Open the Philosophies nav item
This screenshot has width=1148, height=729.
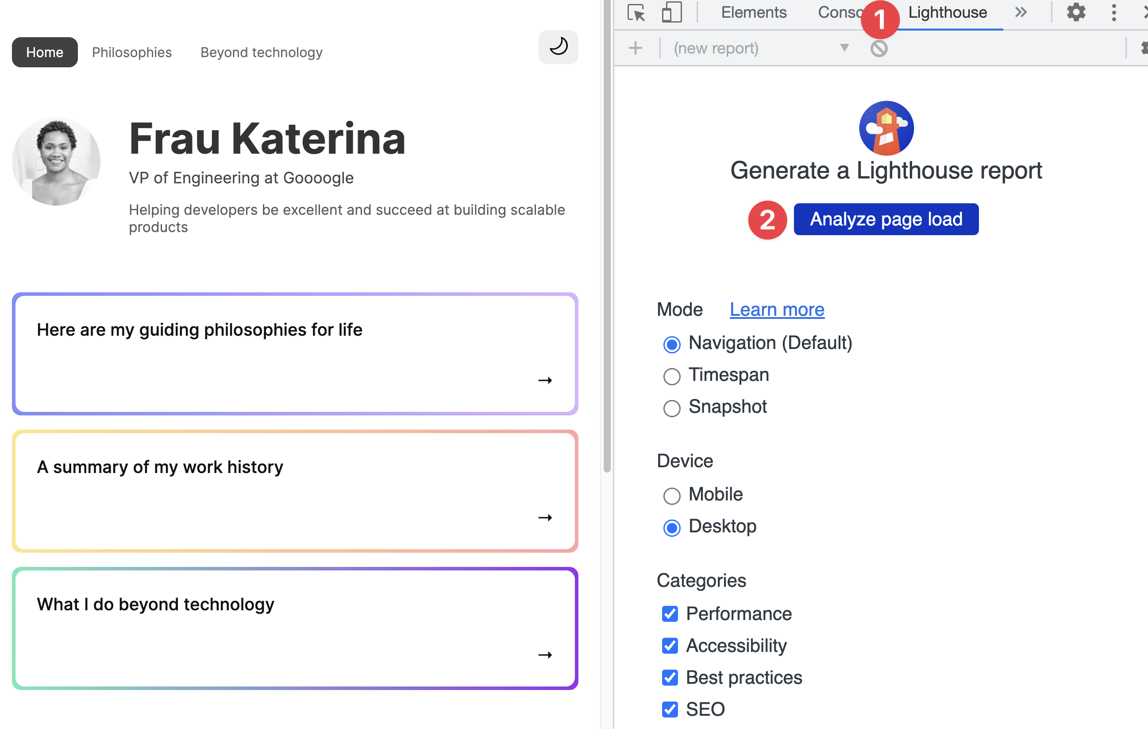[131, 52]
